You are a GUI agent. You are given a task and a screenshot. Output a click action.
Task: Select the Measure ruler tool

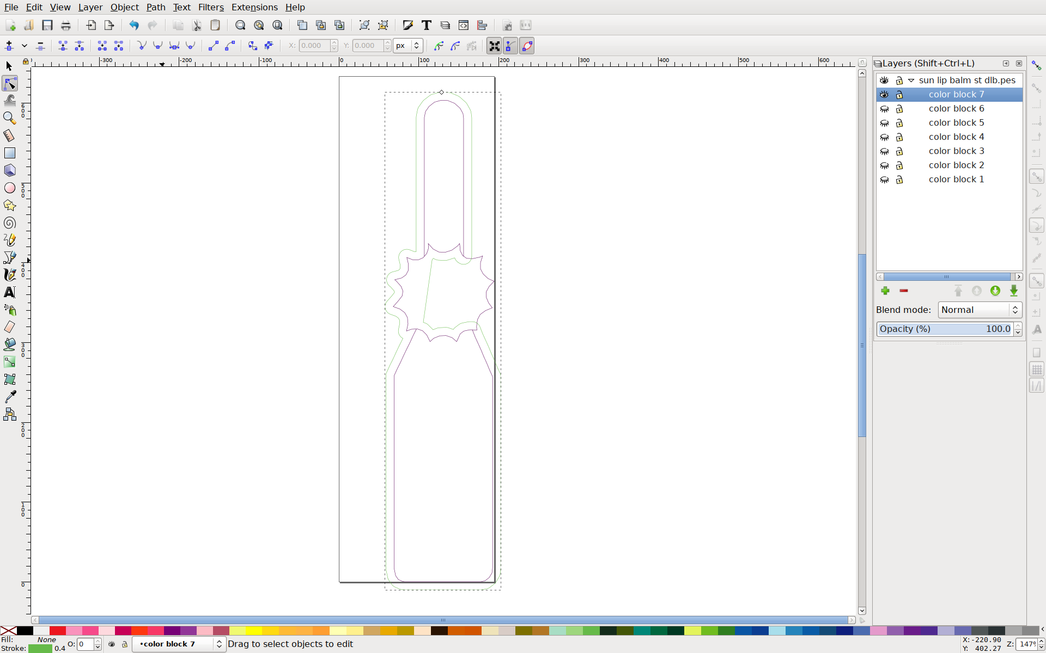(9, 135)
